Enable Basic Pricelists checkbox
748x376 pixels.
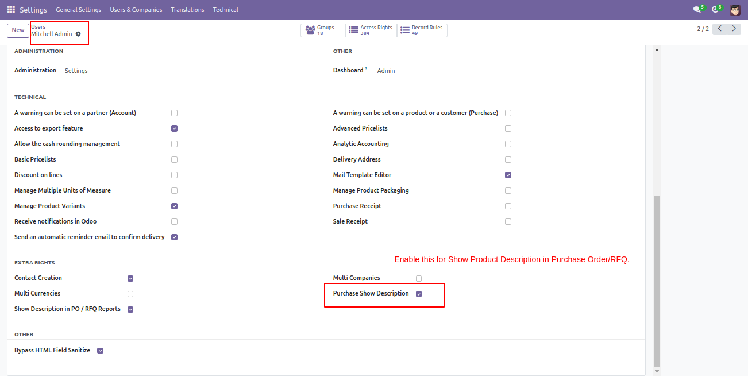click(x=174, y=160)
